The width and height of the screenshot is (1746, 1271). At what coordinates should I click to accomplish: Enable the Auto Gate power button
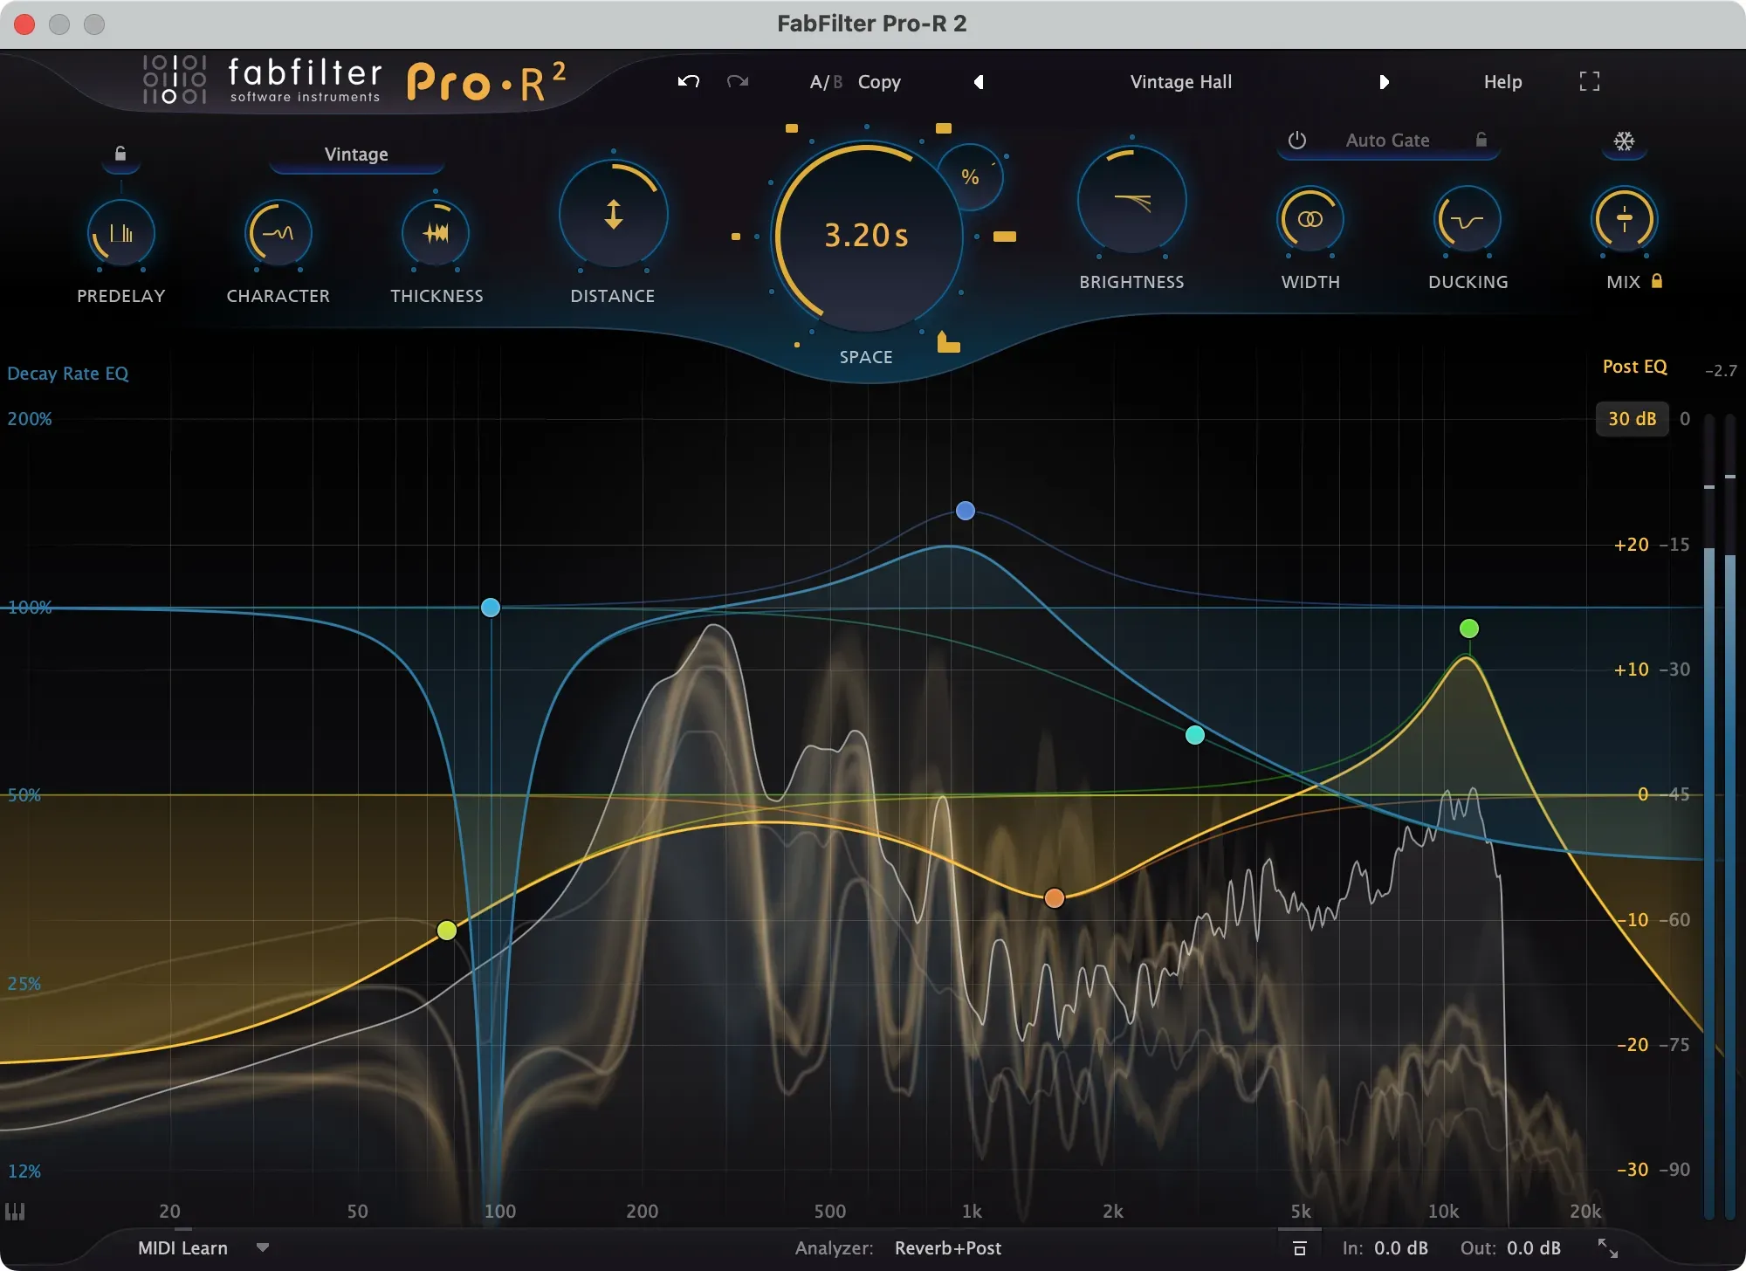pyautogui.click(x=1297, y=141)
